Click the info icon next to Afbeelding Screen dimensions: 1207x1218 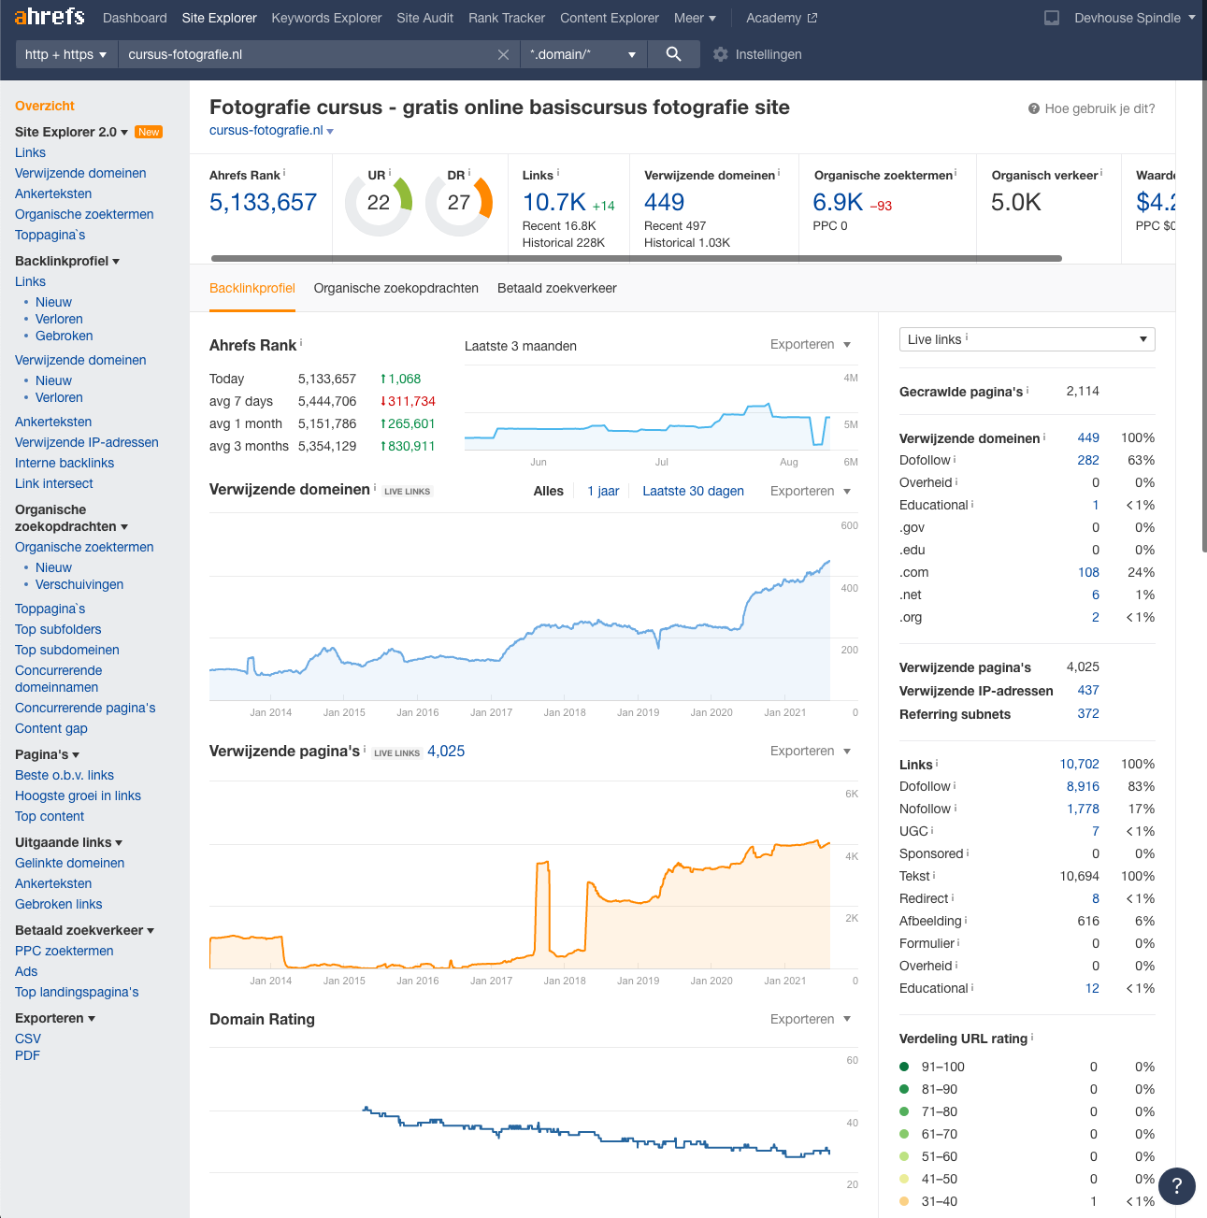(x=966, y=920)
